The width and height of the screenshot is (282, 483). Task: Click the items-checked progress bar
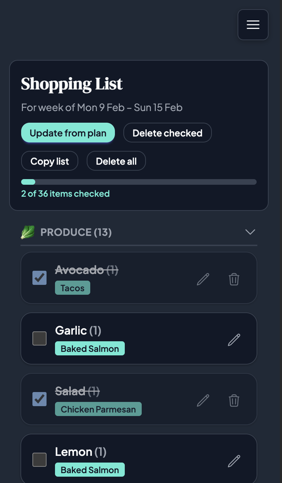(x=139, y=182)
